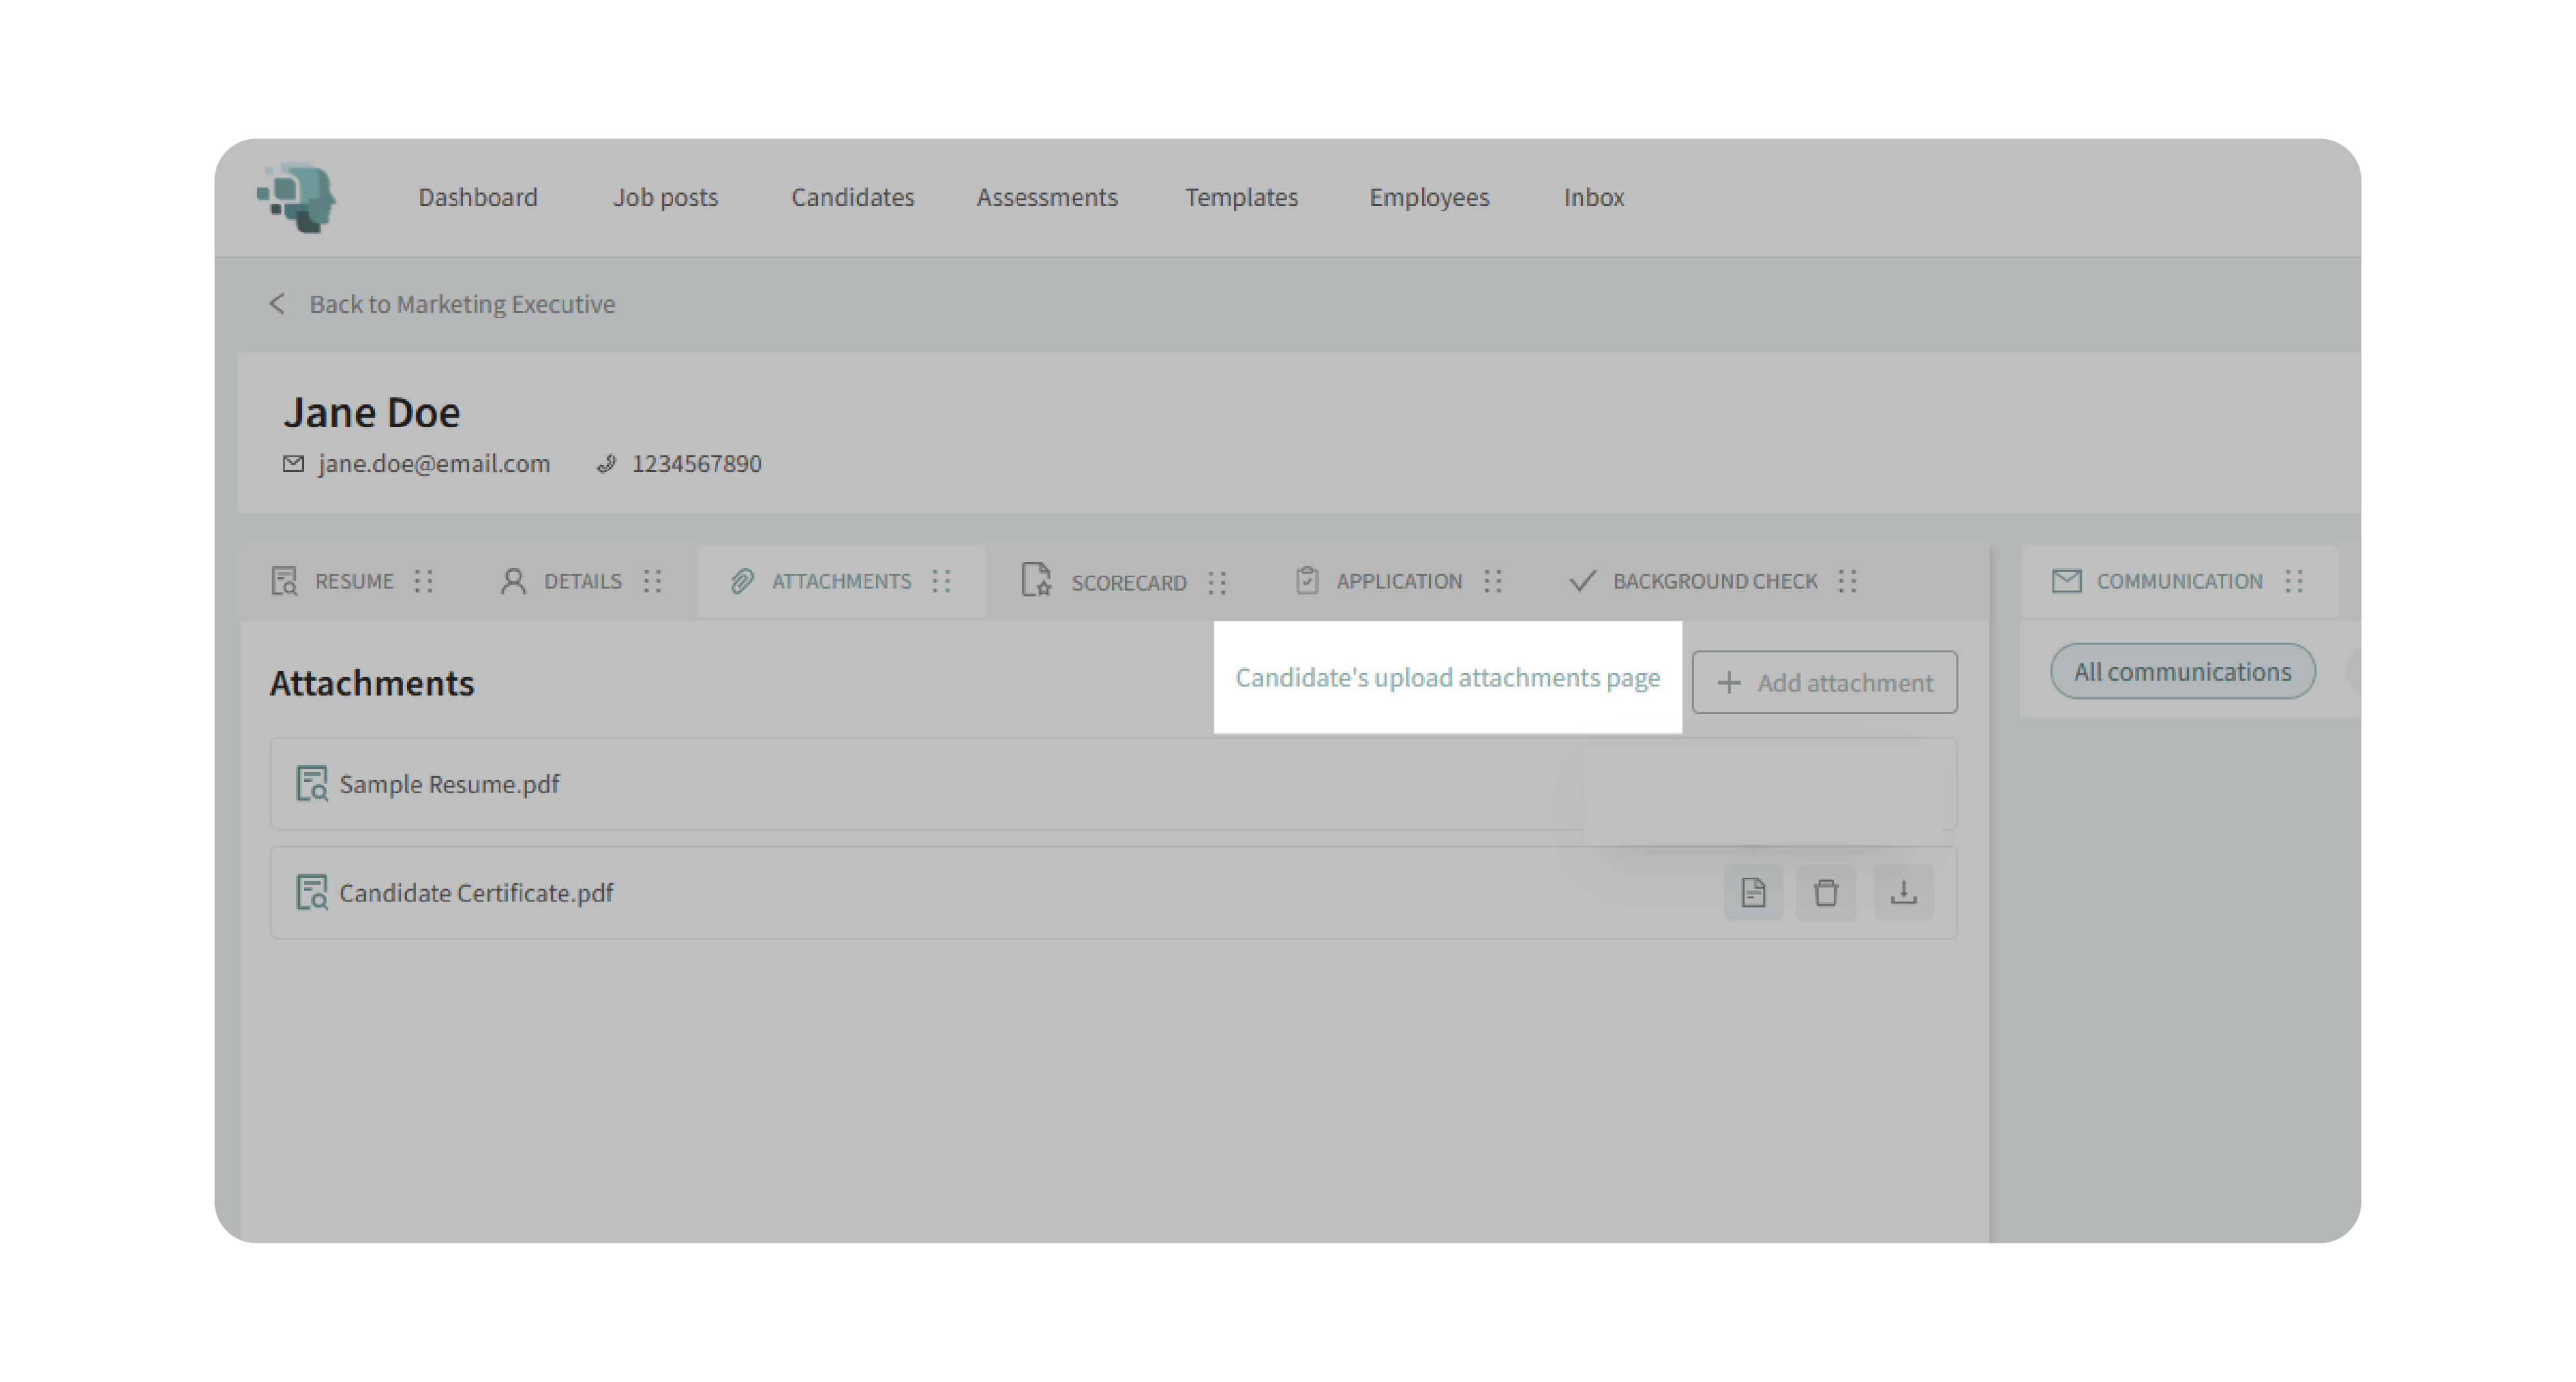This screenshot has height=1382, width=2576.
Task: Click the app logo in the header
Action: 297,197
